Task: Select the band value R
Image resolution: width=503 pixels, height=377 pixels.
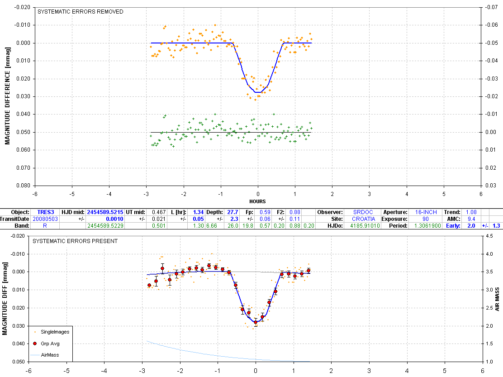Action: [x=46, y=225]
